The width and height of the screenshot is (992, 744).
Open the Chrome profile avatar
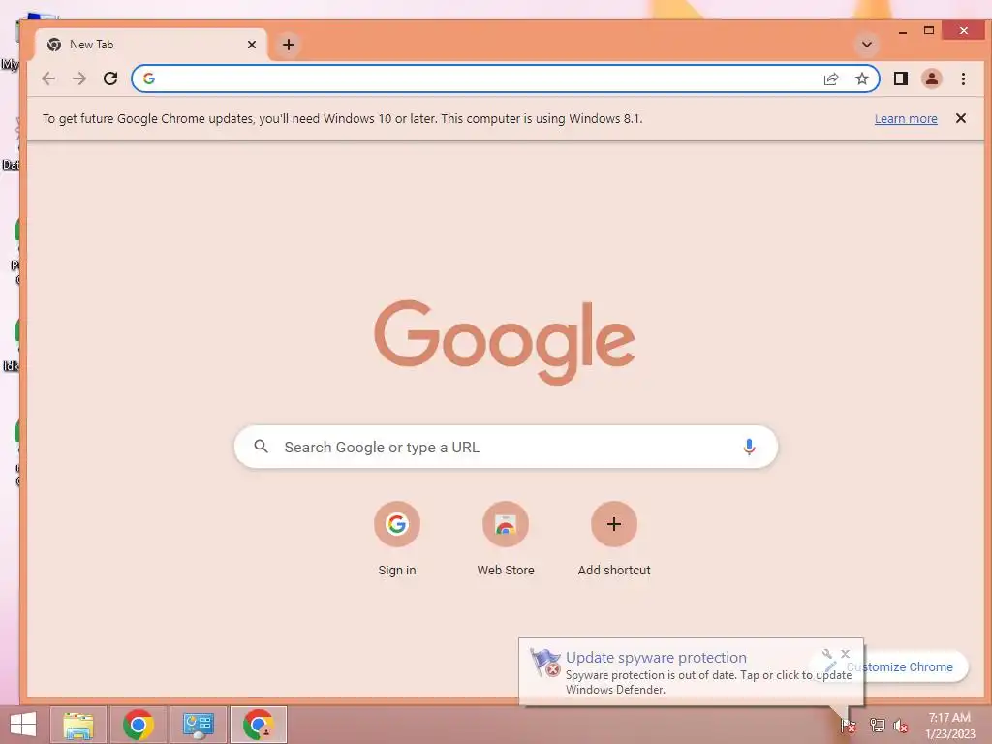(x=931, y=78)
